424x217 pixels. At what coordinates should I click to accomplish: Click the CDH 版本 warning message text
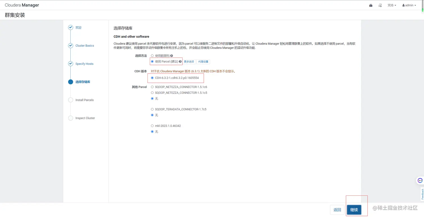(193, 71)
